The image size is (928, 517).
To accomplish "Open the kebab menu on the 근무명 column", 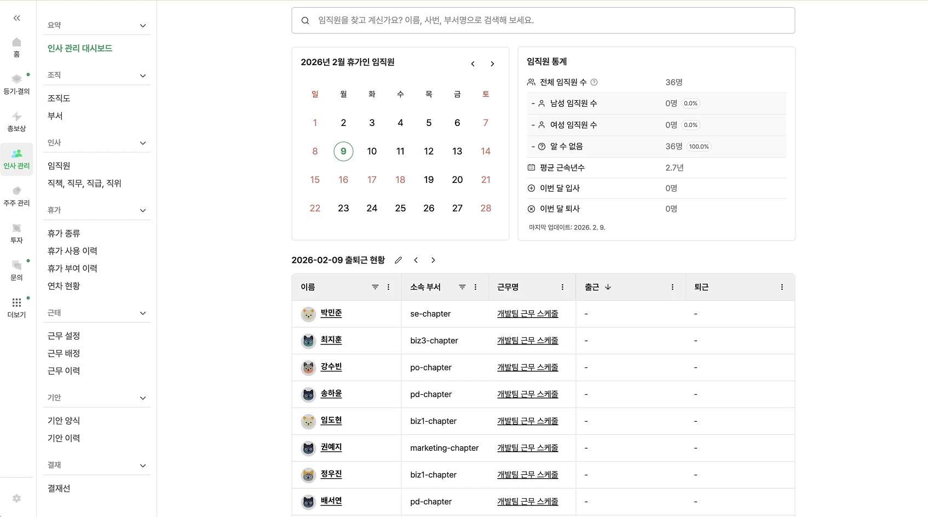I will pyautogui.click(x=562, y=287).
